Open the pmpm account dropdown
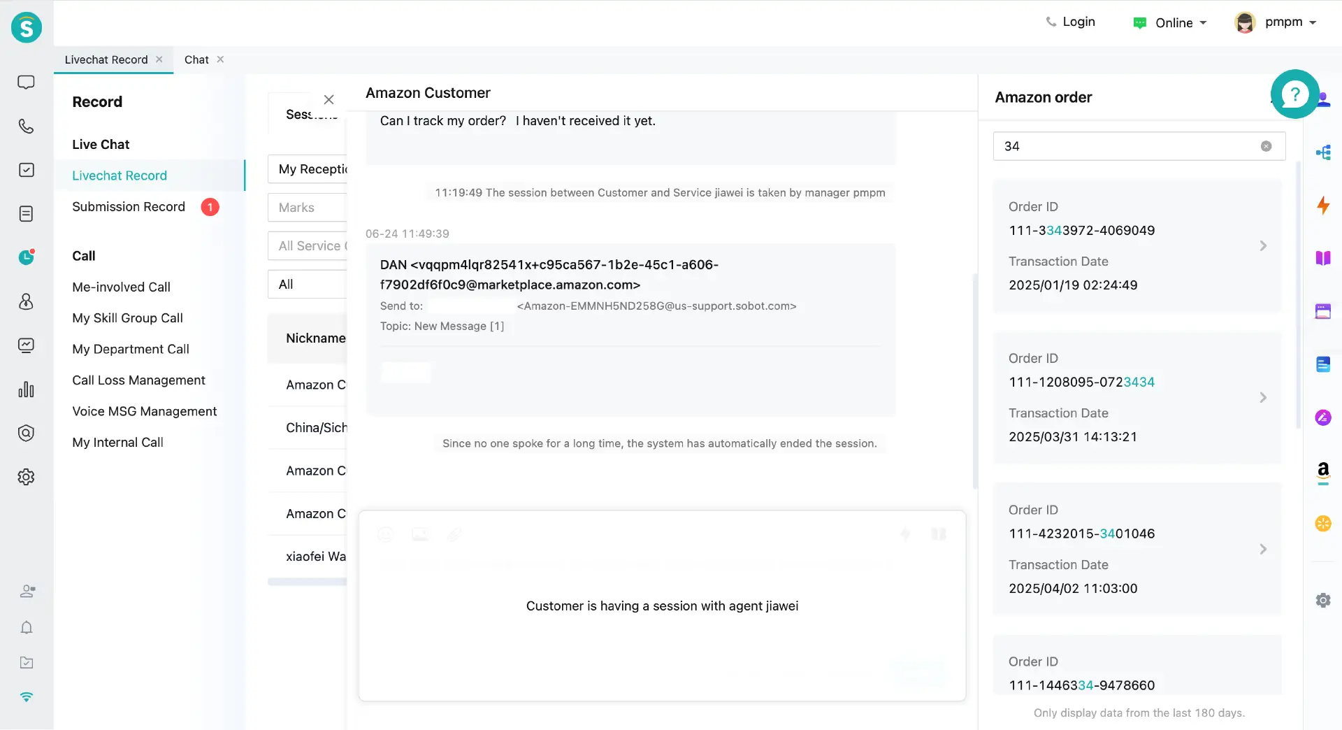This screenshot has height=730, width=1342. [1290, 22]
